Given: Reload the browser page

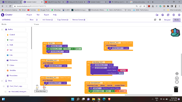Looking at the screenshot, I should click(x=10, y=6).
